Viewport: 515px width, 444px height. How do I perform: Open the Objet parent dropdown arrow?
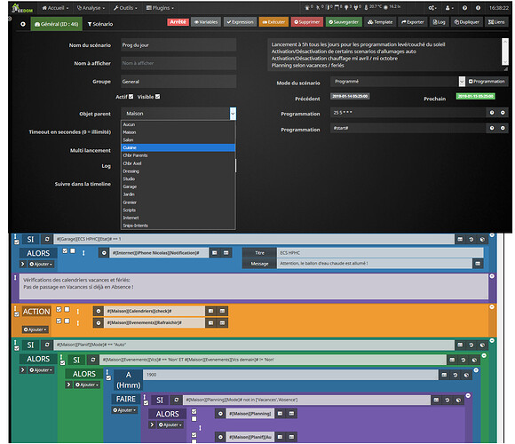click(x=233, y=114)
